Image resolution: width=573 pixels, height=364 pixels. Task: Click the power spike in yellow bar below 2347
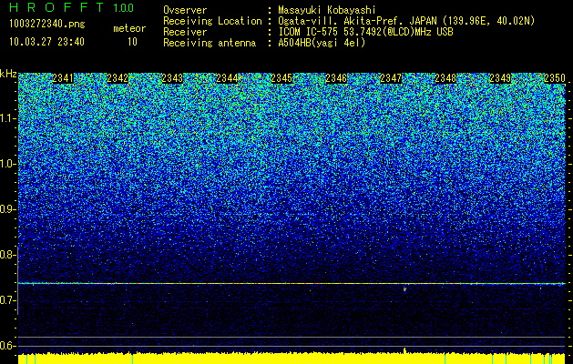pos(404,351)
